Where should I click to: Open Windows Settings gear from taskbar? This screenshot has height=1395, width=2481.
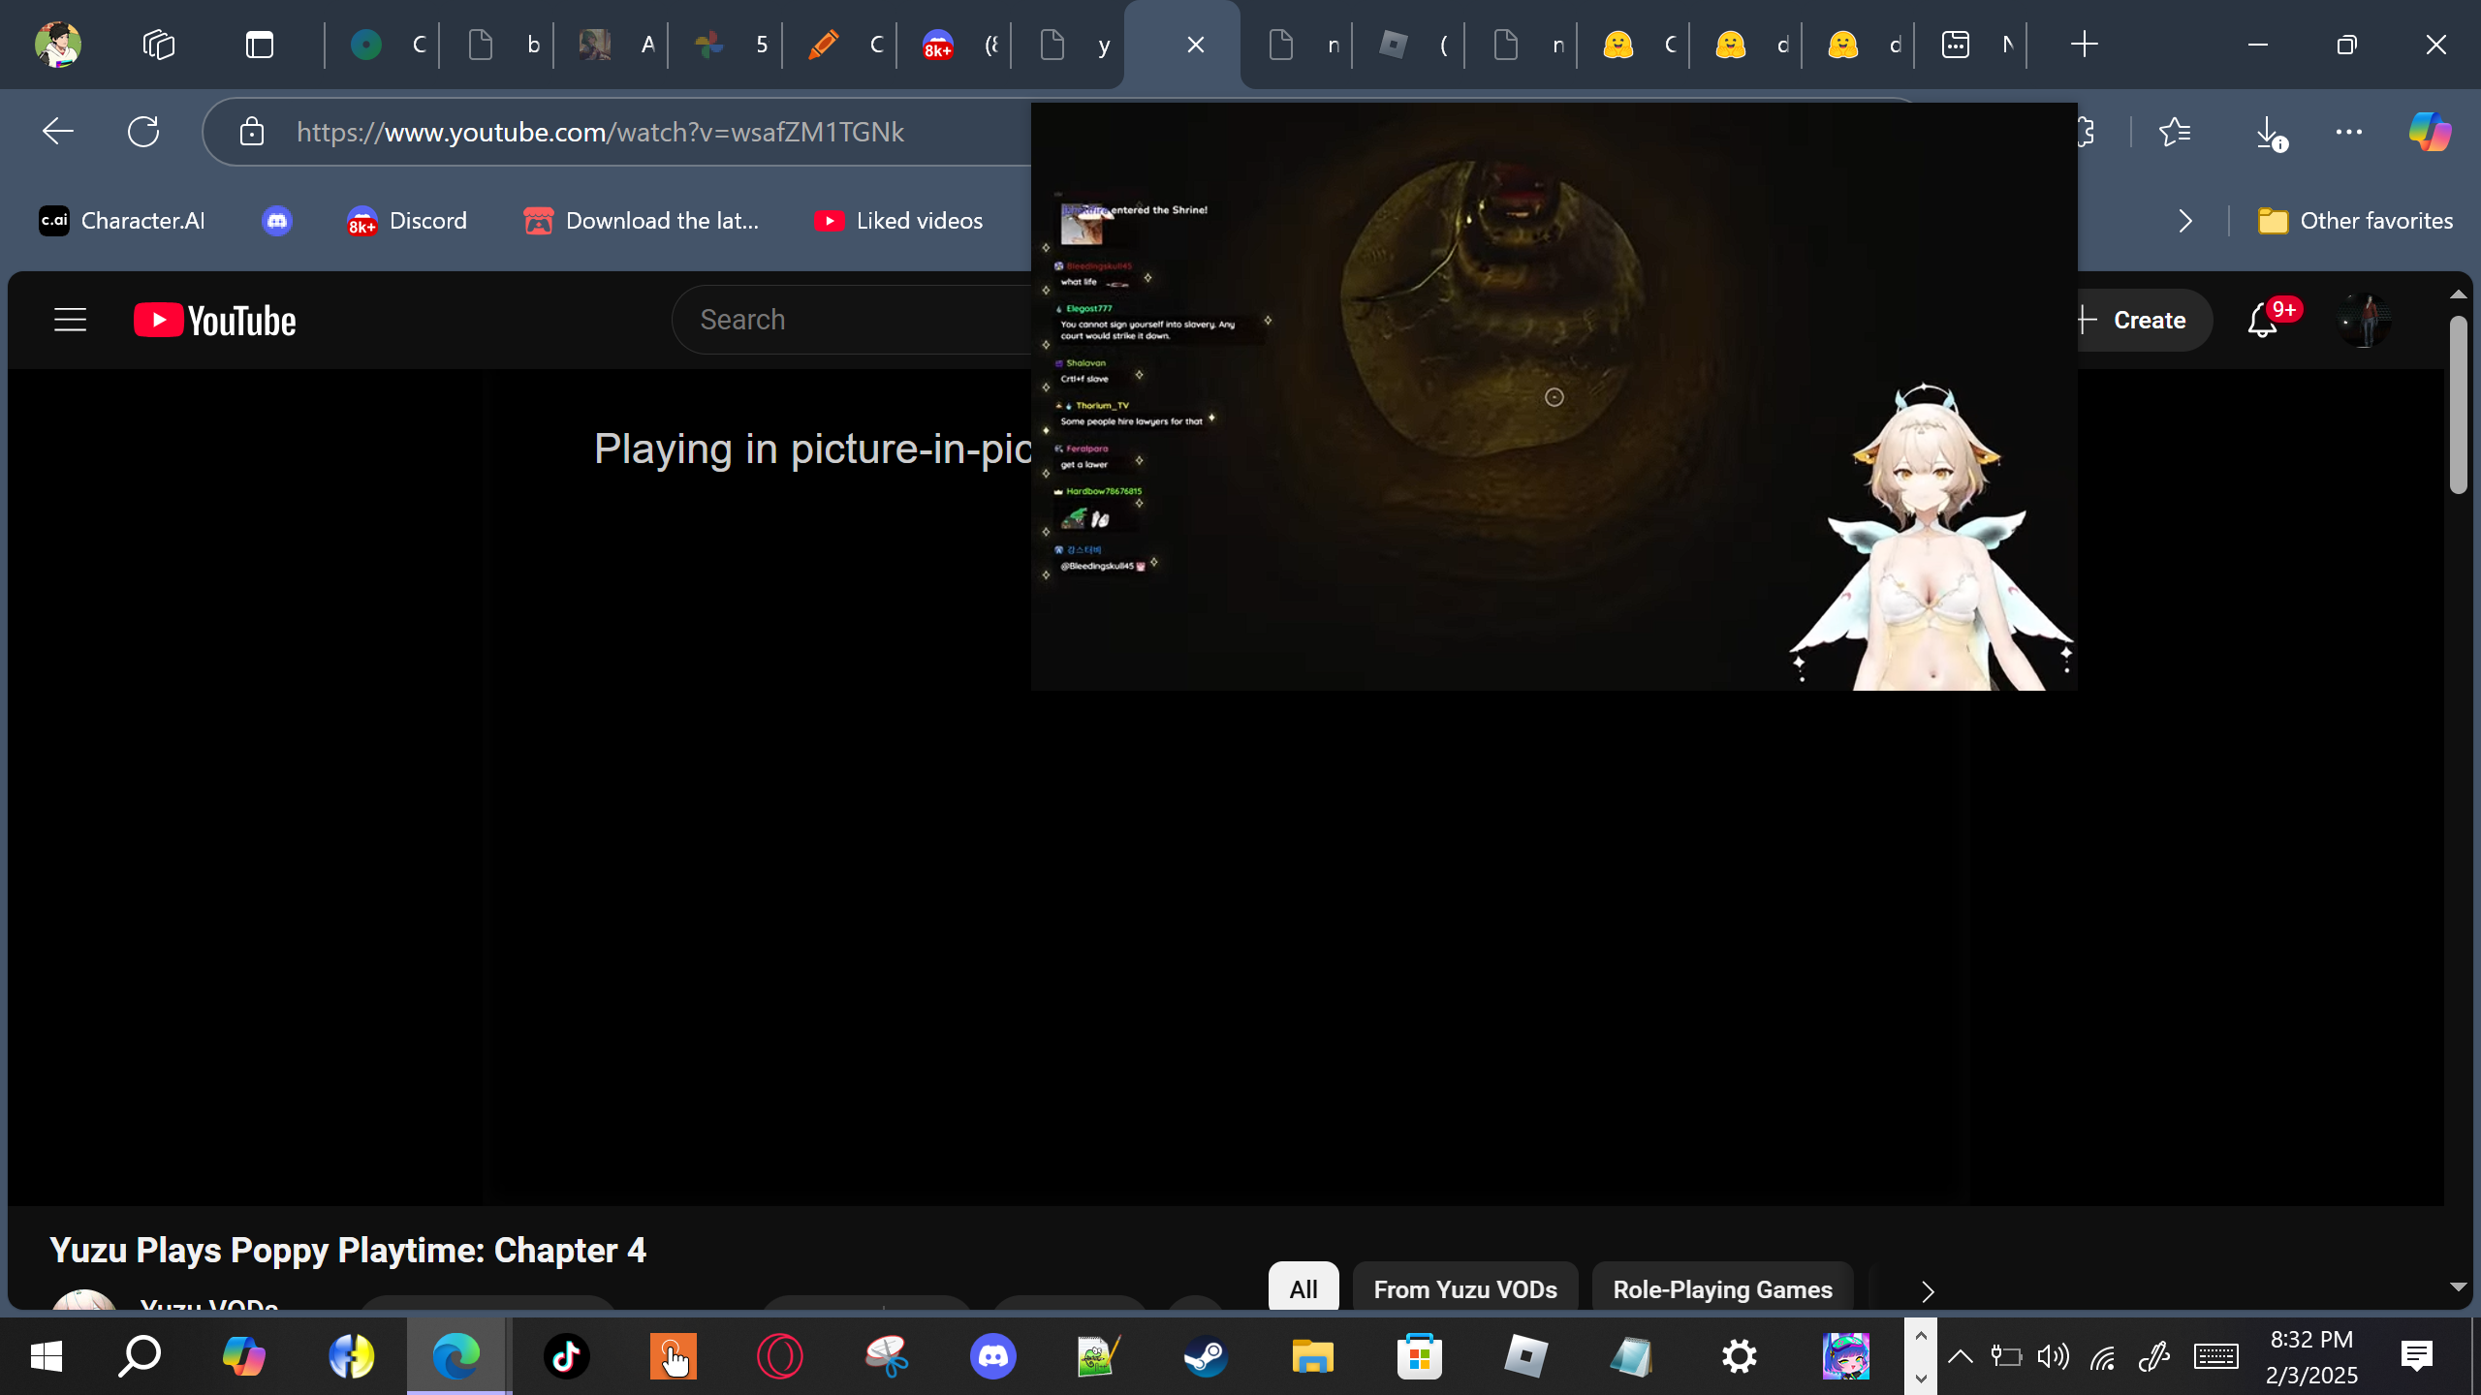coord(1739,1356)
